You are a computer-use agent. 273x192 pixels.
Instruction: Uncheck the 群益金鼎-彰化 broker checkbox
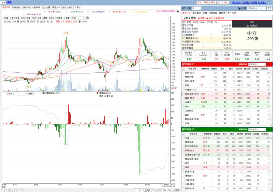(183, 94)
